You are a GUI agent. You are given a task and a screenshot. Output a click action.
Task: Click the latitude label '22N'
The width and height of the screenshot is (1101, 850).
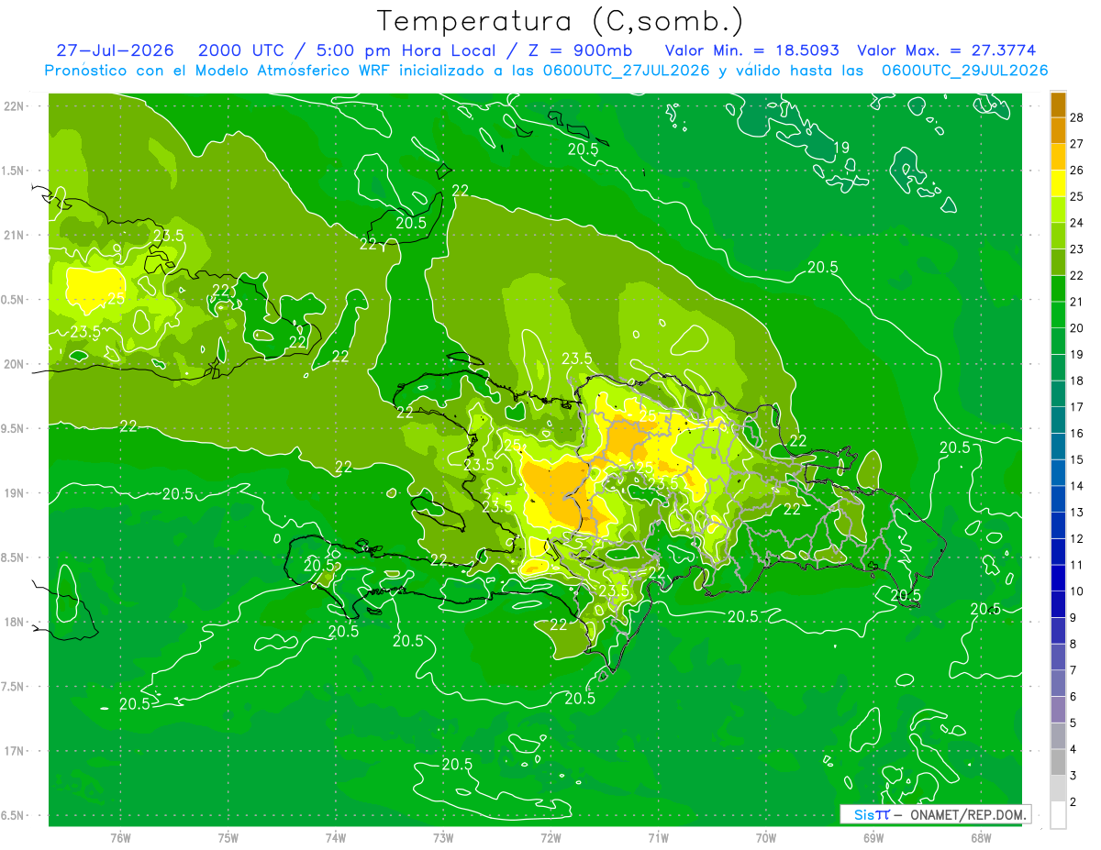point(16,106)
